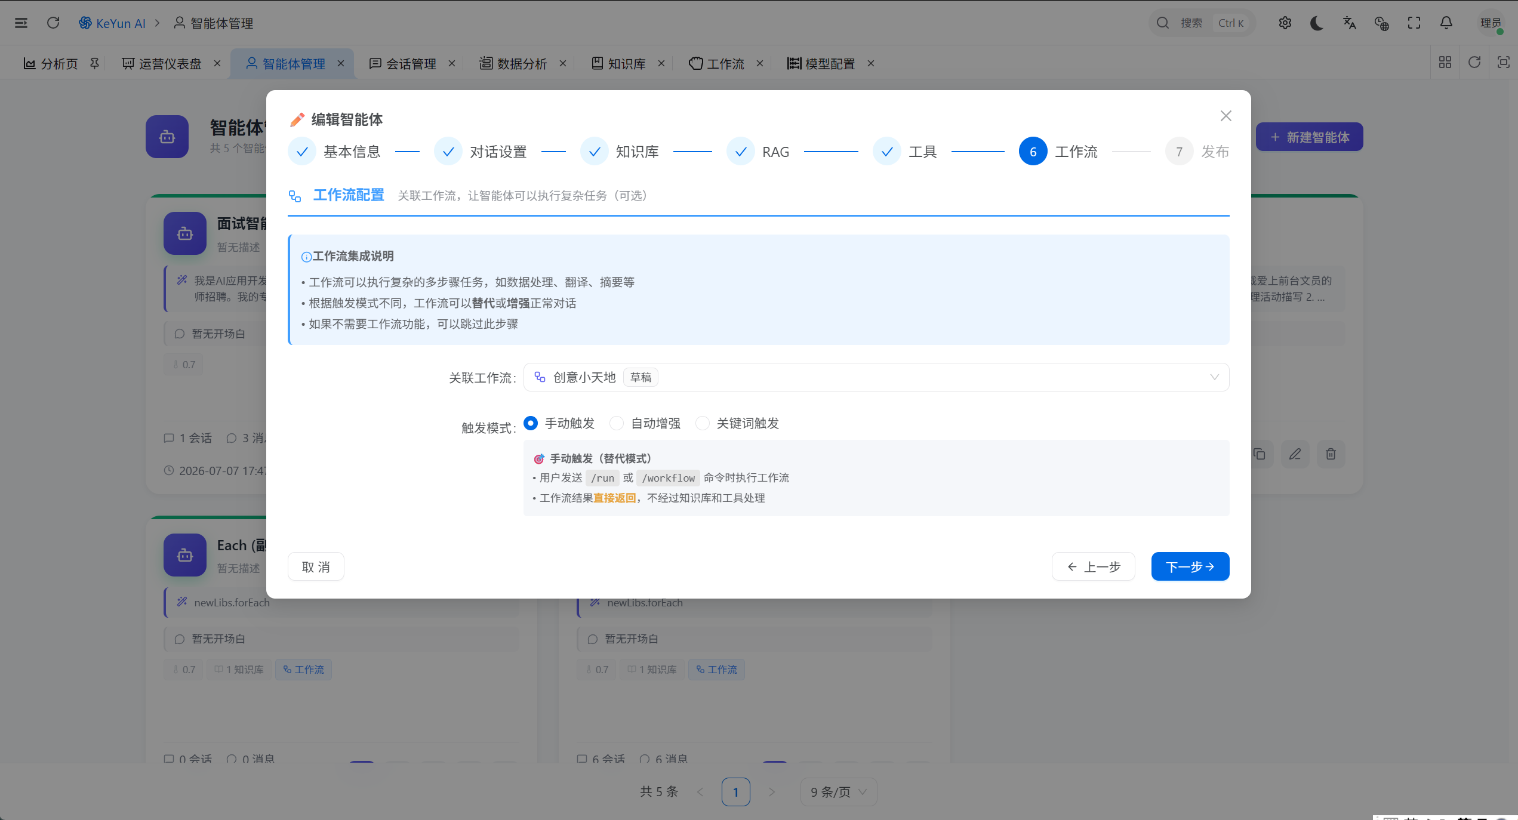
Task: Click the 下一步 button
Action: pos(1190,566)
